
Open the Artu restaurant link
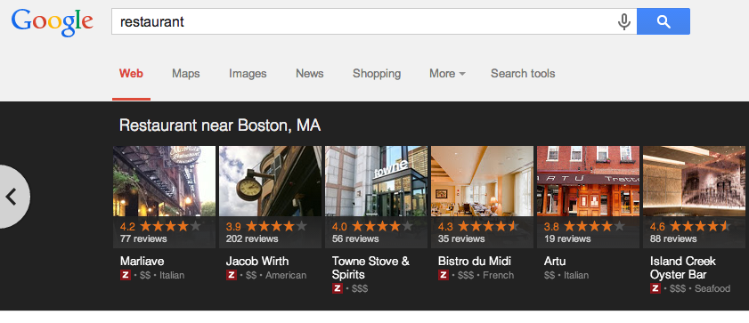pyautogui.click(x=555, y=261)
